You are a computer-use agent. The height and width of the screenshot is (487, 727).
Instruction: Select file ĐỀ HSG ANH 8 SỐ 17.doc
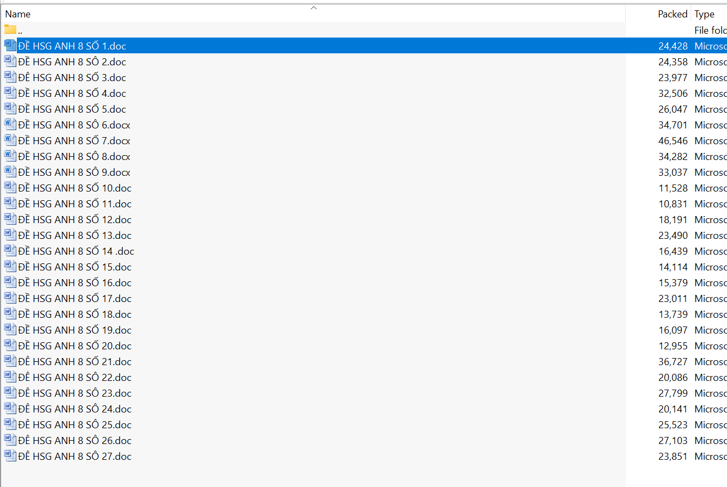click(x=75, y=299)
